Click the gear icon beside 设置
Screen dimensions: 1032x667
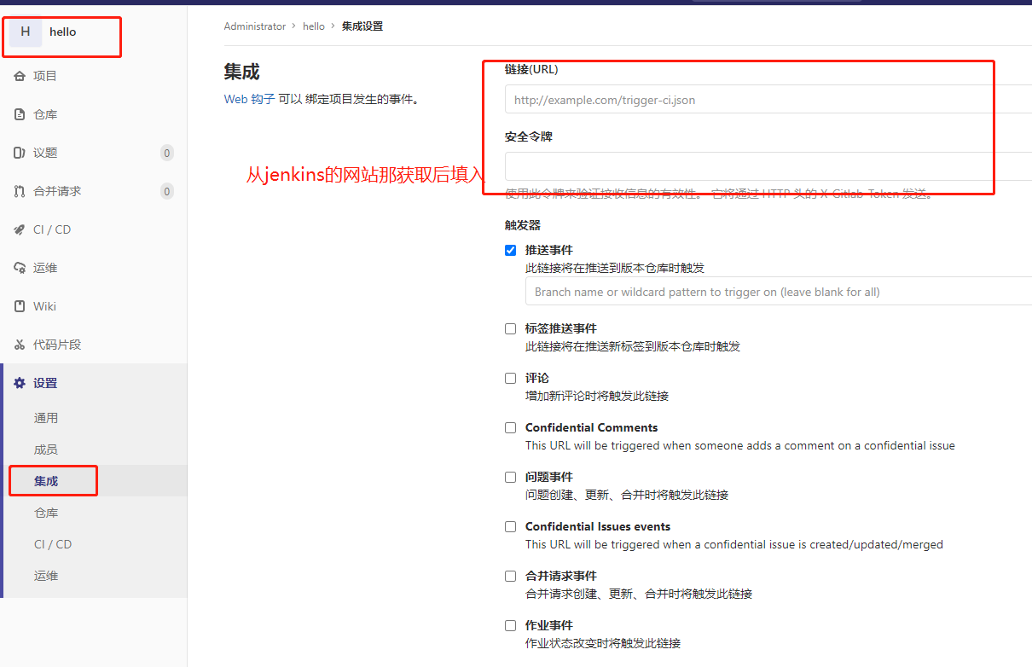click(x=20, y=383)
